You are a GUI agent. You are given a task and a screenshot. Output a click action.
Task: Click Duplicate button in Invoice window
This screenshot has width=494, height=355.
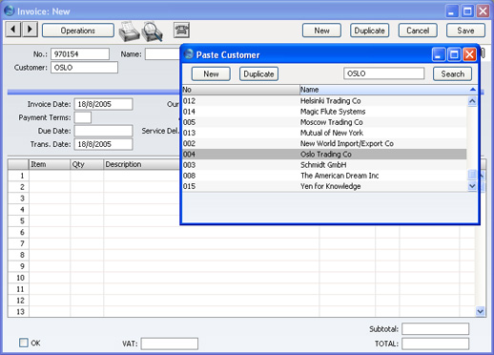click(x=369, y=31)
